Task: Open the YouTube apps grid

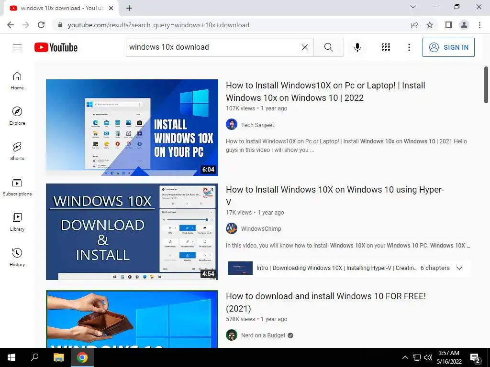Action: point(386,47)
